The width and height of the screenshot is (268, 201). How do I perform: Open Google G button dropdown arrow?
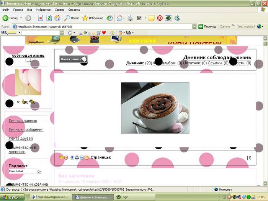click(74, 33)
